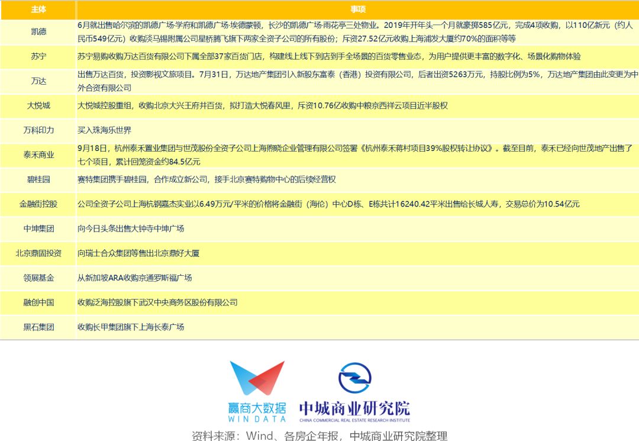Click the 赛特集团携手碧桂园 description cell

(358, 179)
